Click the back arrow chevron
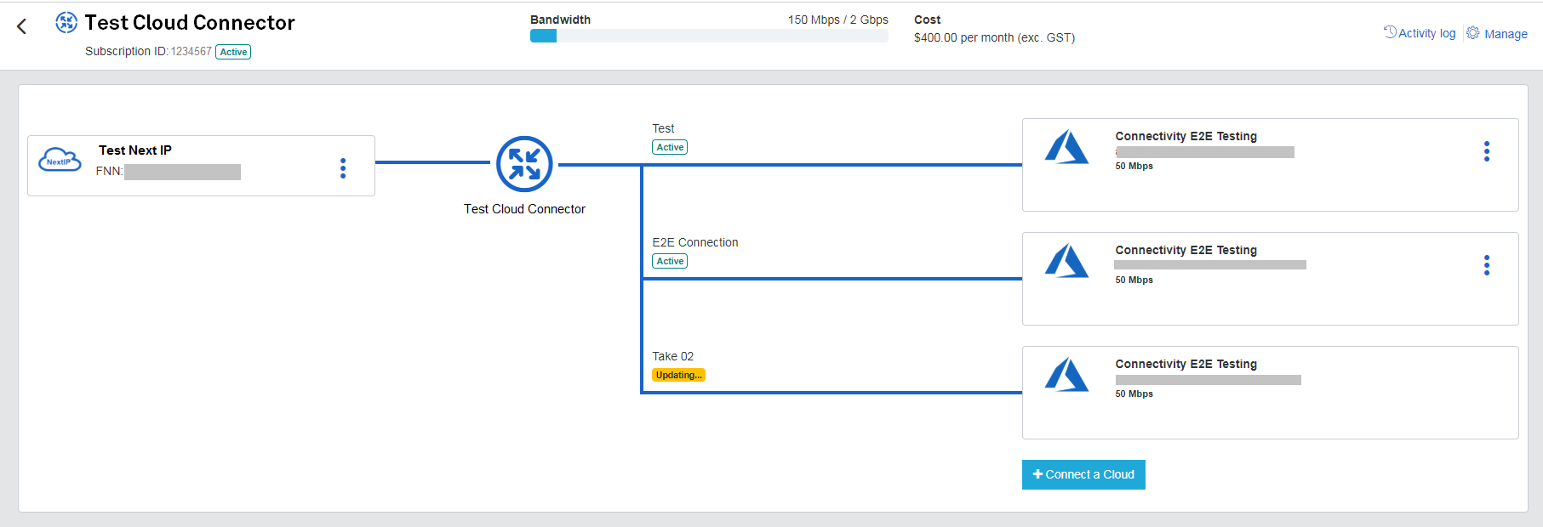The image size is (1543, 527). pos(22,26)
